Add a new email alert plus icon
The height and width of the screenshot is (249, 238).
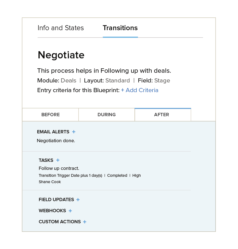coord(74,132)
